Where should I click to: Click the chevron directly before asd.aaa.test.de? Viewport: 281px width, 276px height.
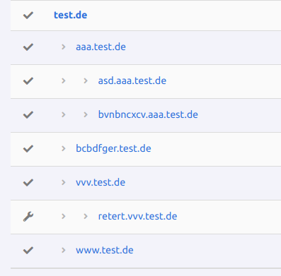[x=86, y=80]
